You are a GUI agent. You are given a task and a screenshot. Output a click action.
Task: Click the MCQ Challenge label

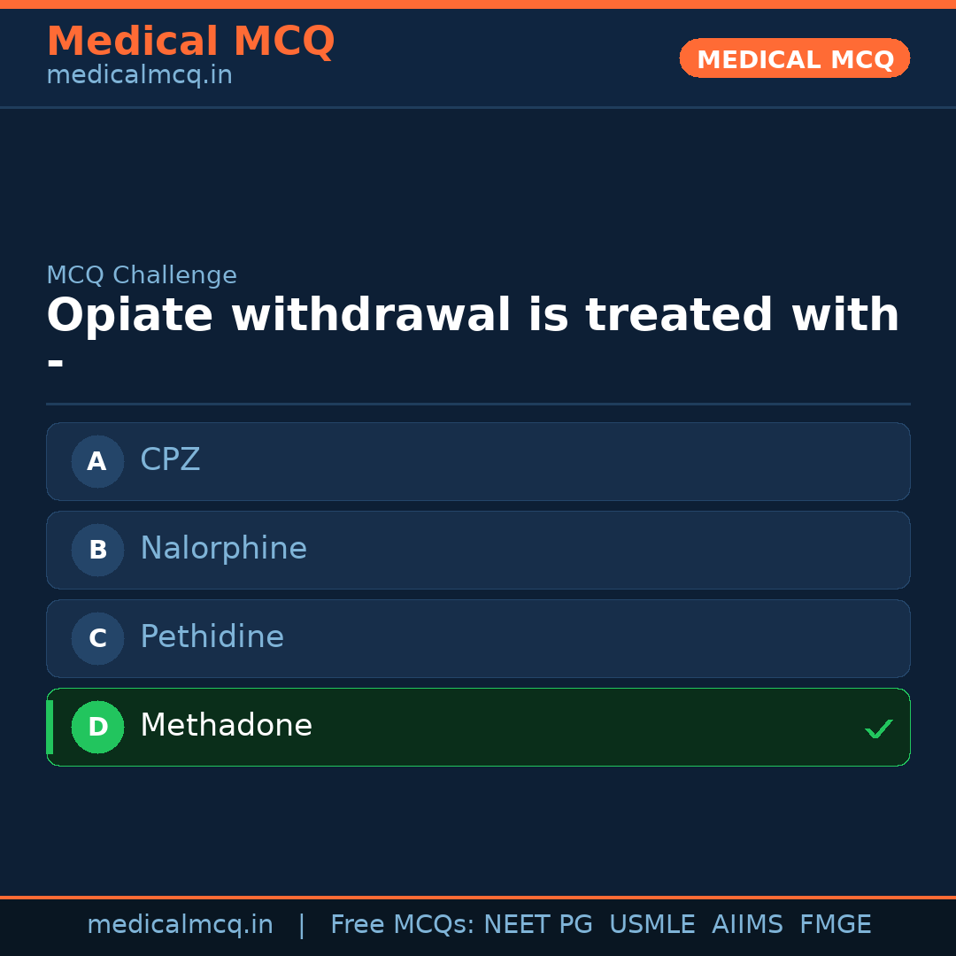[x=142, y=275]
